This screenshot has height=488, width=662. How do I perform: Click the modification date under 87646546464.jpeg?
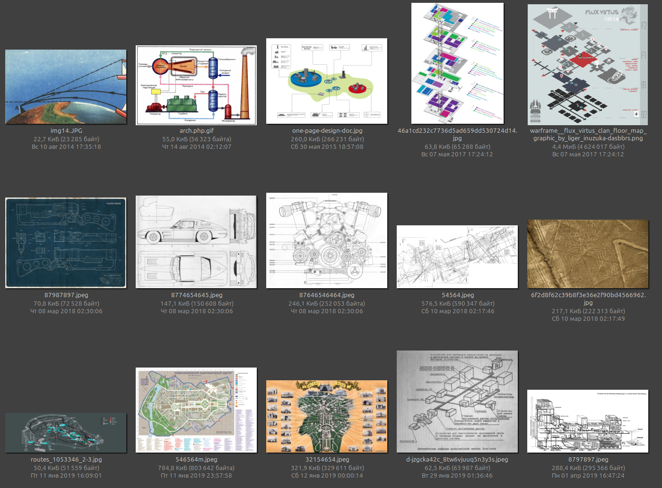click(x=327, y=311)
